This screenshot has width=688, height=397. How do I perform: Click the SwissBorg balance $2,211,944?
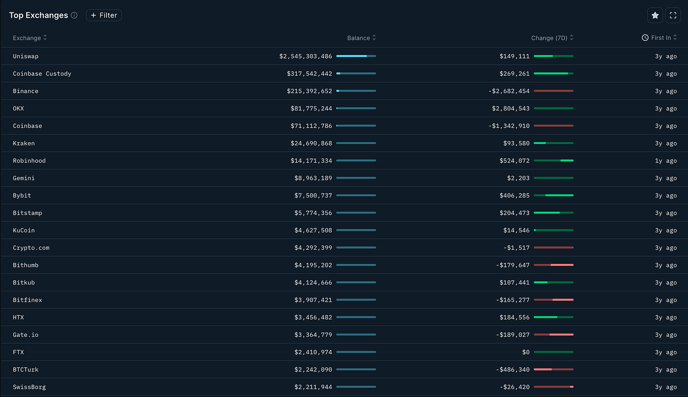click(314, 387)
